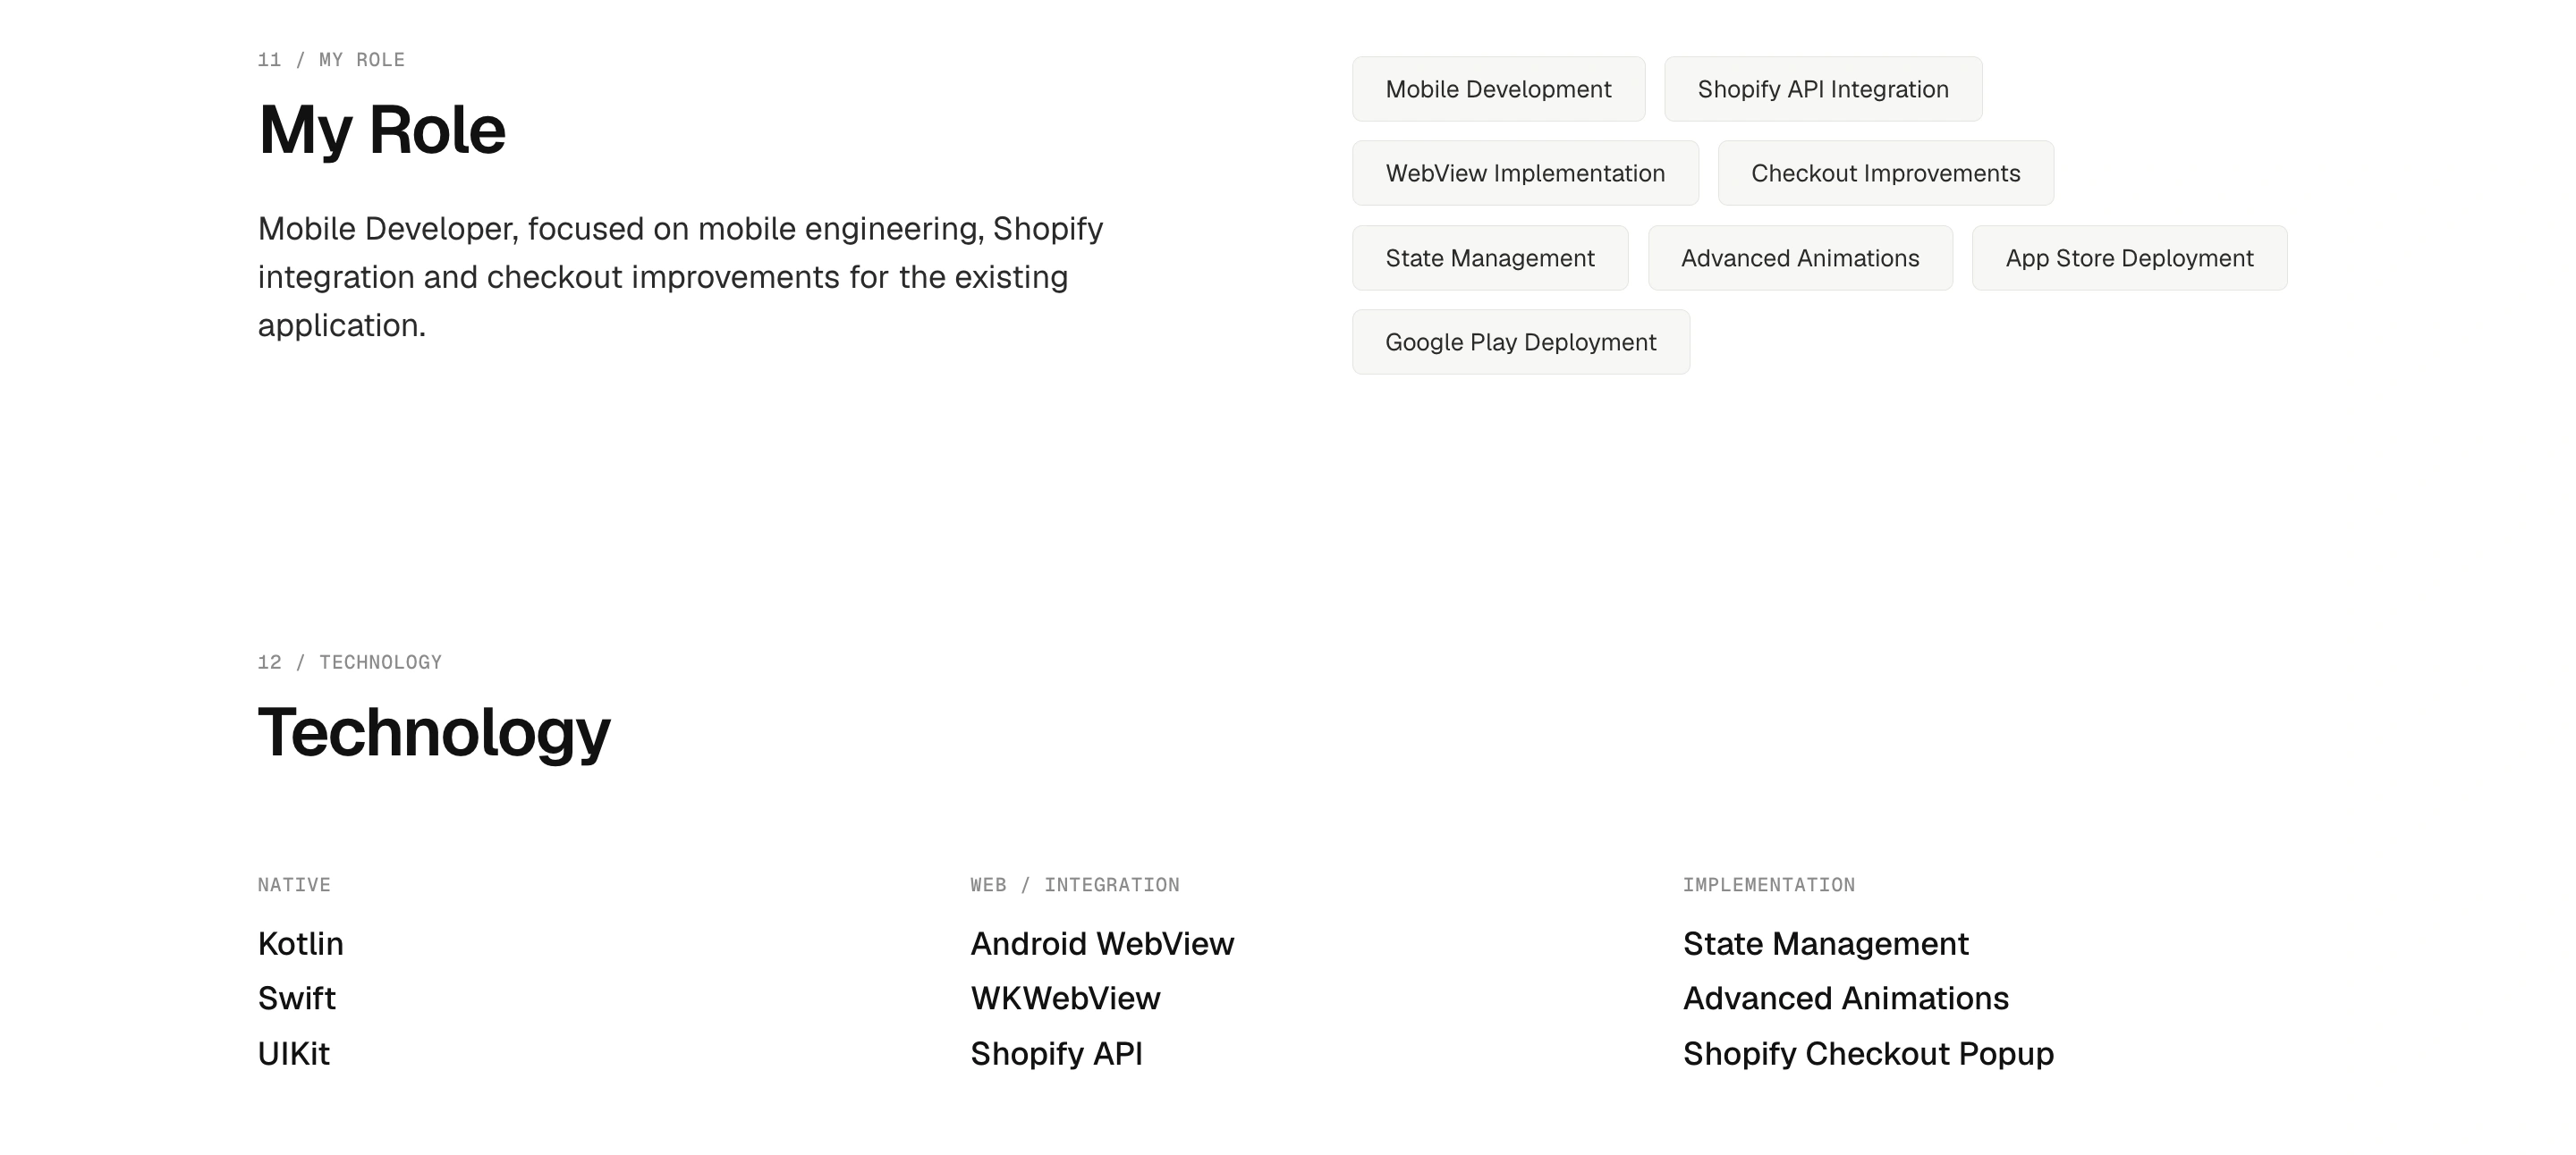Image resolution: width=2576 pixels, height=1155 pixels.
Task: Click the Mobile Development tag
Action: click(x=1498, y=89)
